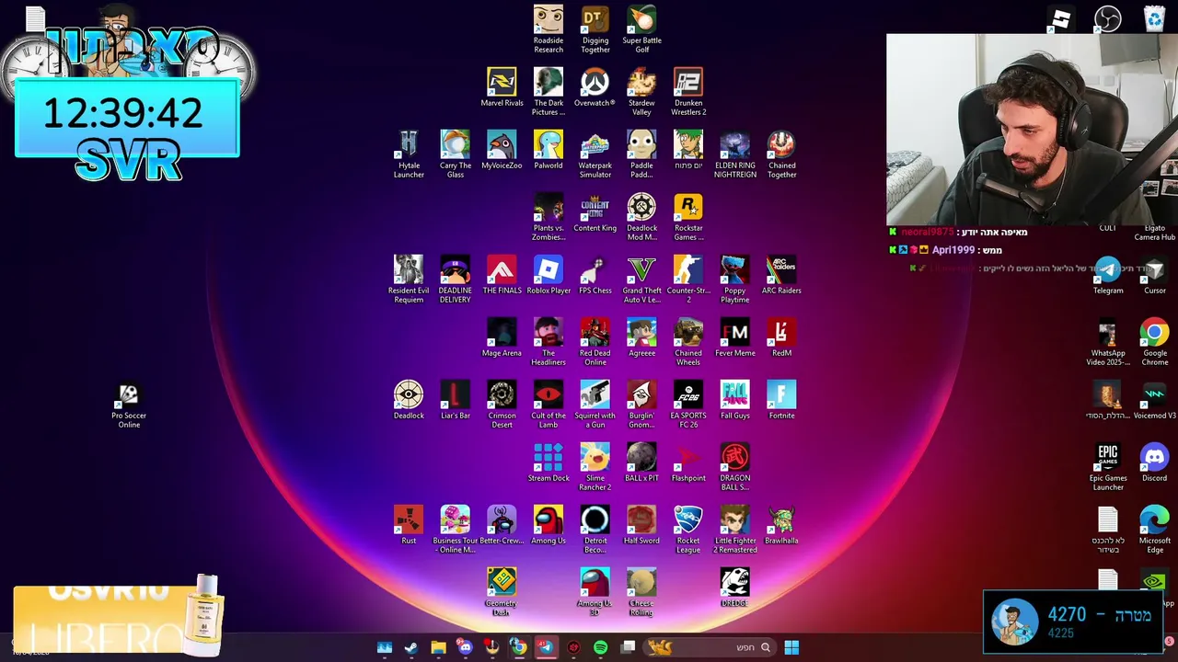Launch Chained Together
1178x662 pixels.
(781, 154)
